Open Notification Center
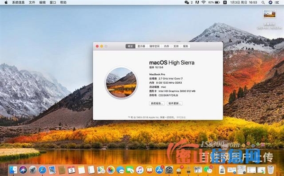284x176 pixels. (x=277, y=2)
